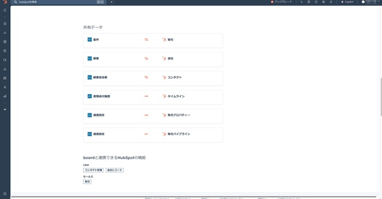Image resolution: width=382 pixels, height=199 pixels.
Task: Open the help icon in top bar
Action: (x=316, y=2)
